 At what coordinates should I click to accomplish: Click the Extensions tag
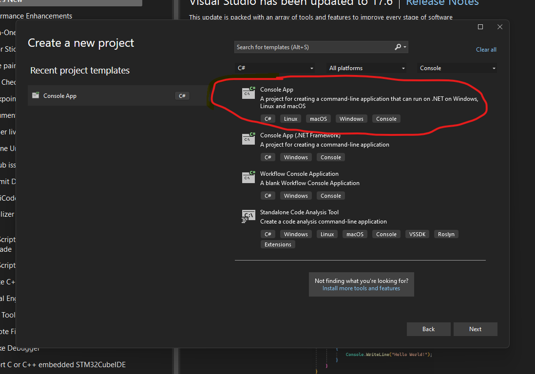(x=278, y=245)
